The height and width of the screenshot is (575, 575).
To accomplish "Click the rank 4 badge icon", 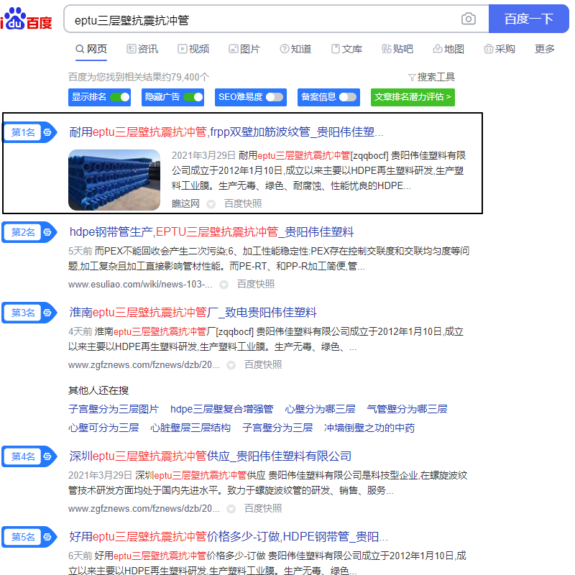I will (47, 456).
